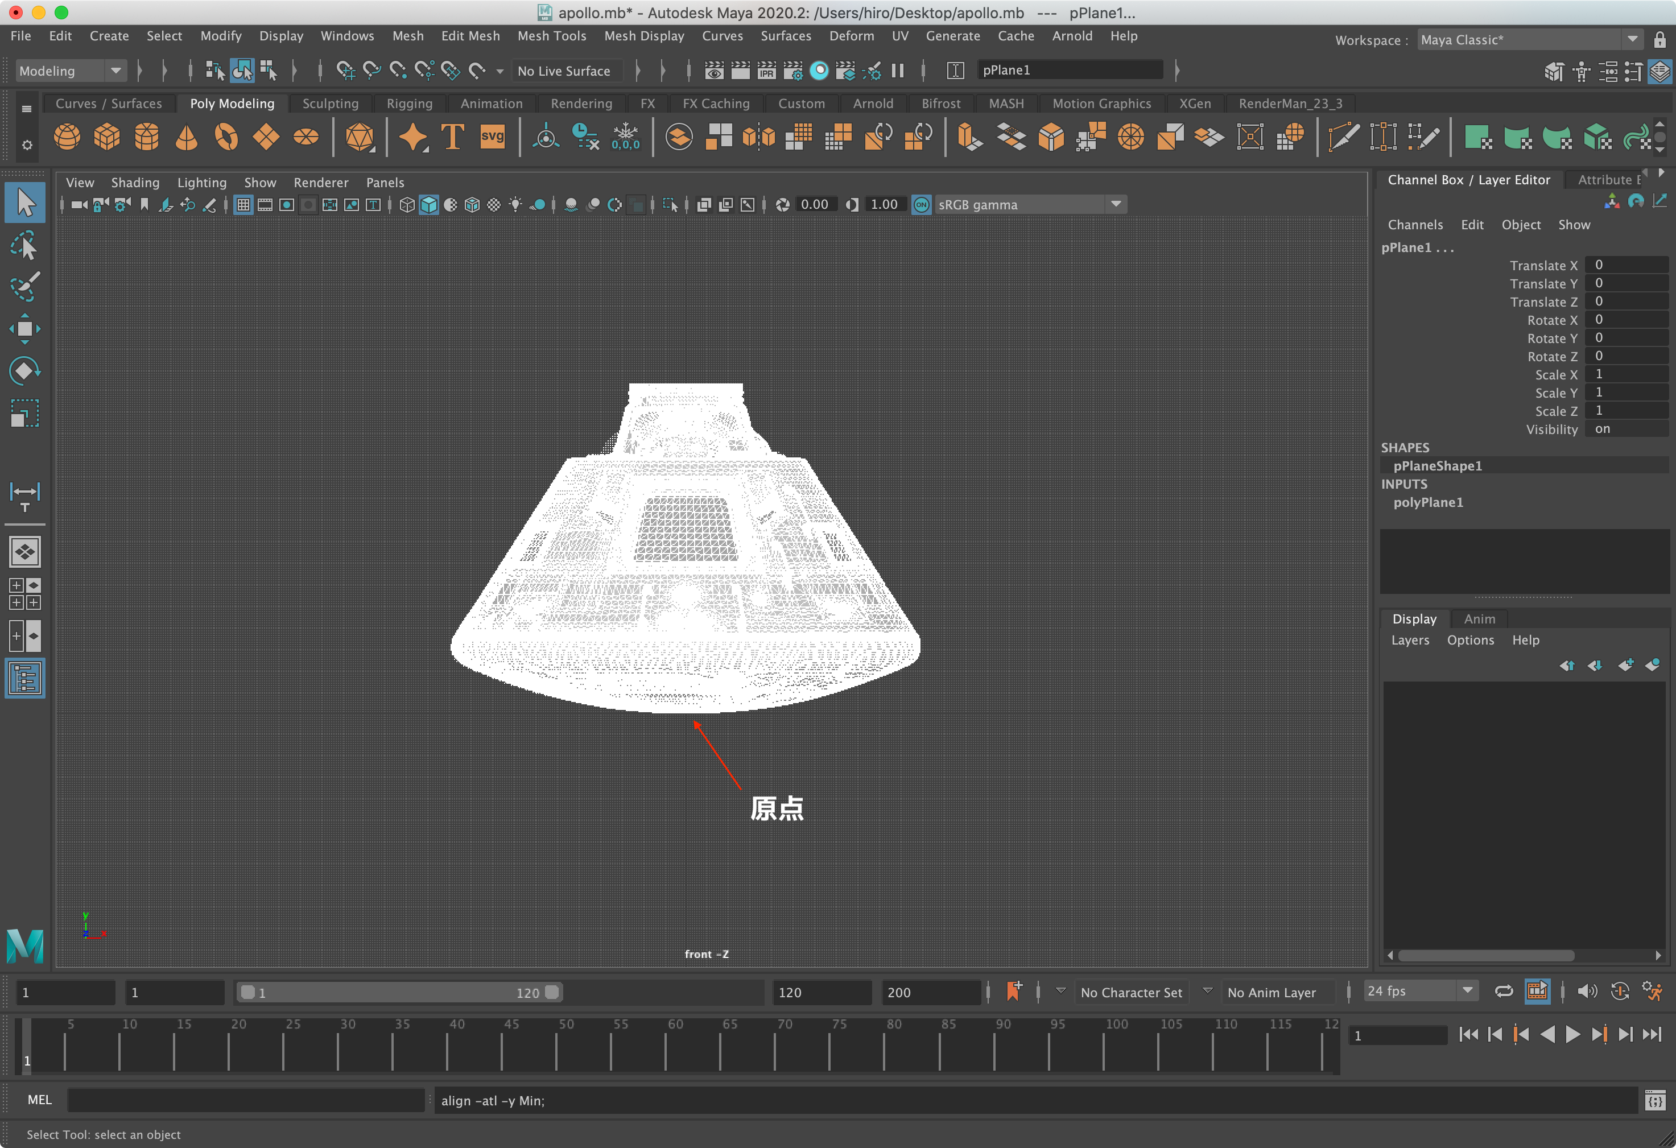1676x1148 pixels.
Task: Select the Move tool in the toolbox
Action: coord(24,329)
